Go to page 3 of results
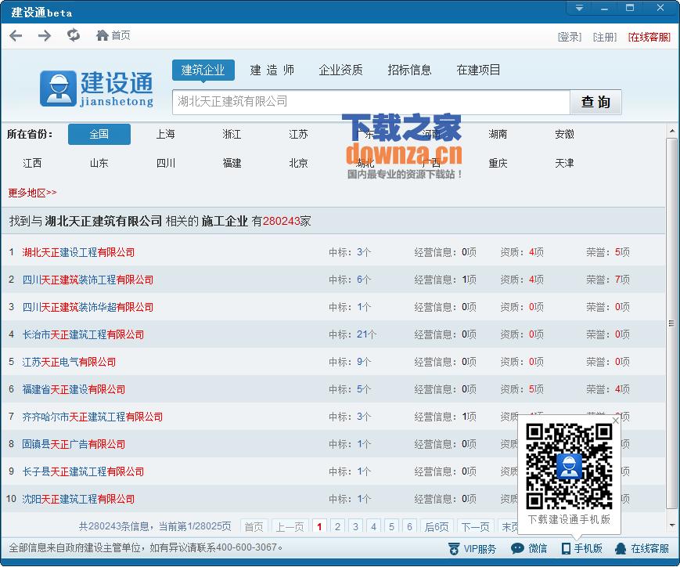The height and width of the screenshot is (567, 680). [355, 527]
